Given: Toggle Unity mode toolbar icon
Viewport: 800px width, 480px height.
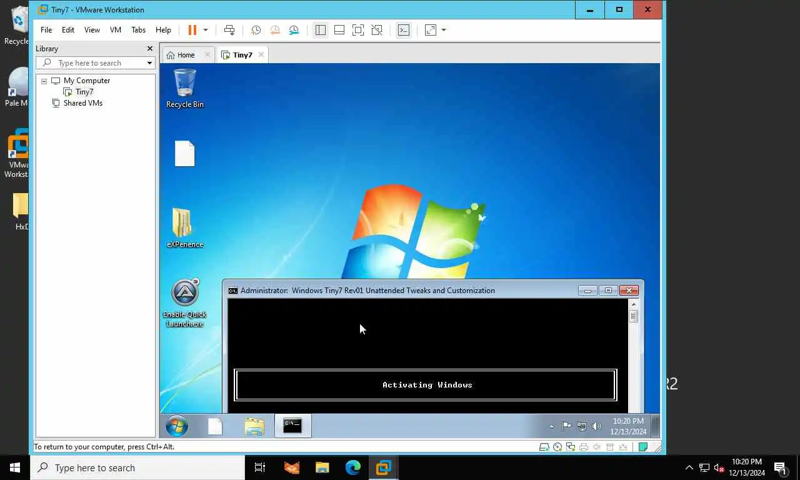Looking at the screenshot, I should point(376,30).
